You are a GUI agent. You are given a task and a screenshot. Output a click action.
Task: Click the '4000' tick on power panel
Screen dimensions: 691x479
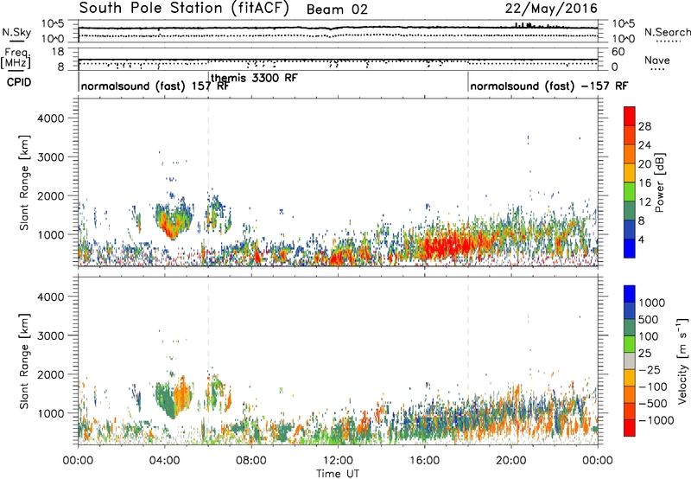tap(51, 118)
